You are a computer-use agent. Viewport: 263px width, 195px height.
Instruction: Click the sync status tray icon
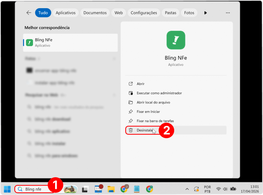196,189
